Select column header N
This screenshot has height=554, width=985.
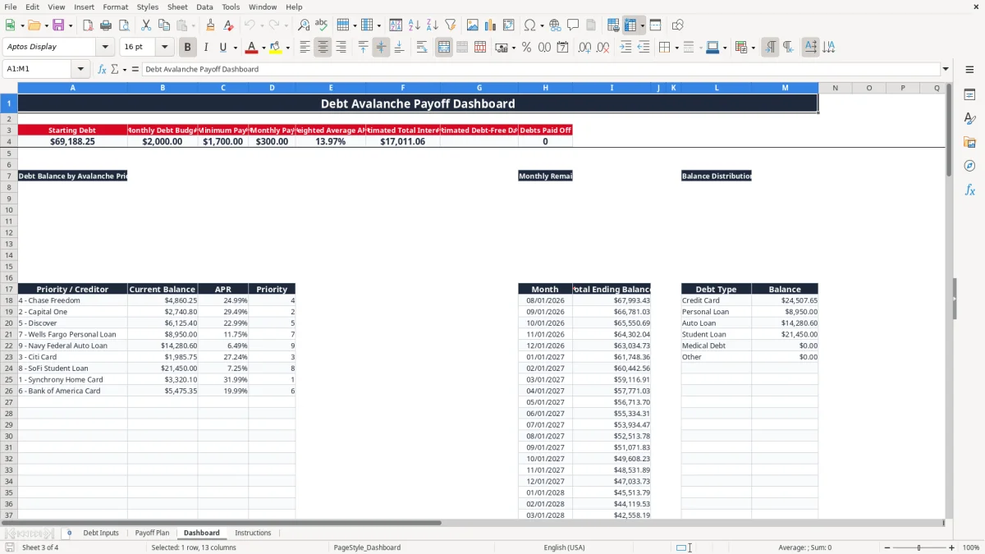coord(835,88)
